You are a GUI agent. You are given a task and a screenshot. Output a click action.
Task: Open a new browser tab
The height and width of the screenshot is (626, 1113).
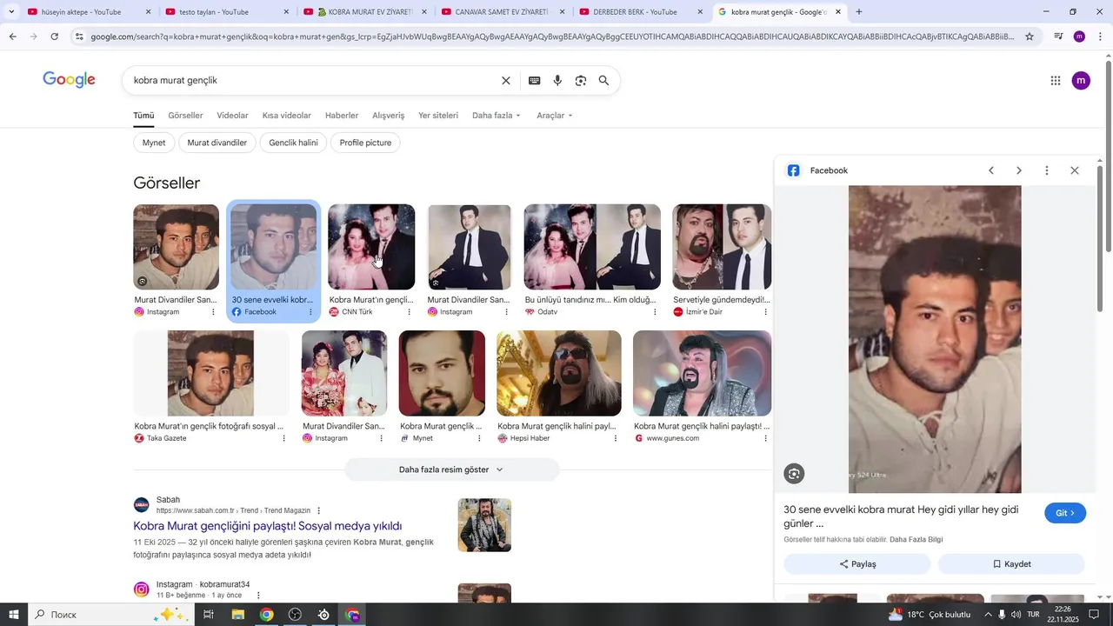(x=859, y=12)
